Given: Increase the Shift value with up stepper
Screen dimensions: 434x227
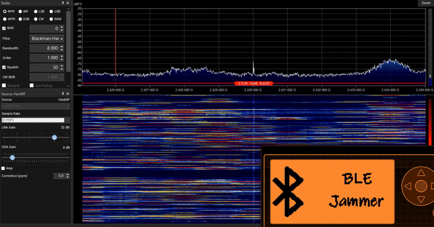Looking at the screenshot, I should [62, 27].
